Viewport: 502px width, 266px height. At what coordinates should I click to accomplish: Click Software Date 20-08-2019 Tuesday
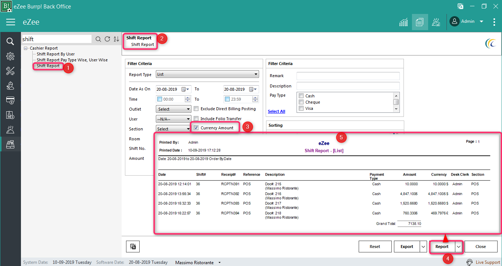point(148,262)
